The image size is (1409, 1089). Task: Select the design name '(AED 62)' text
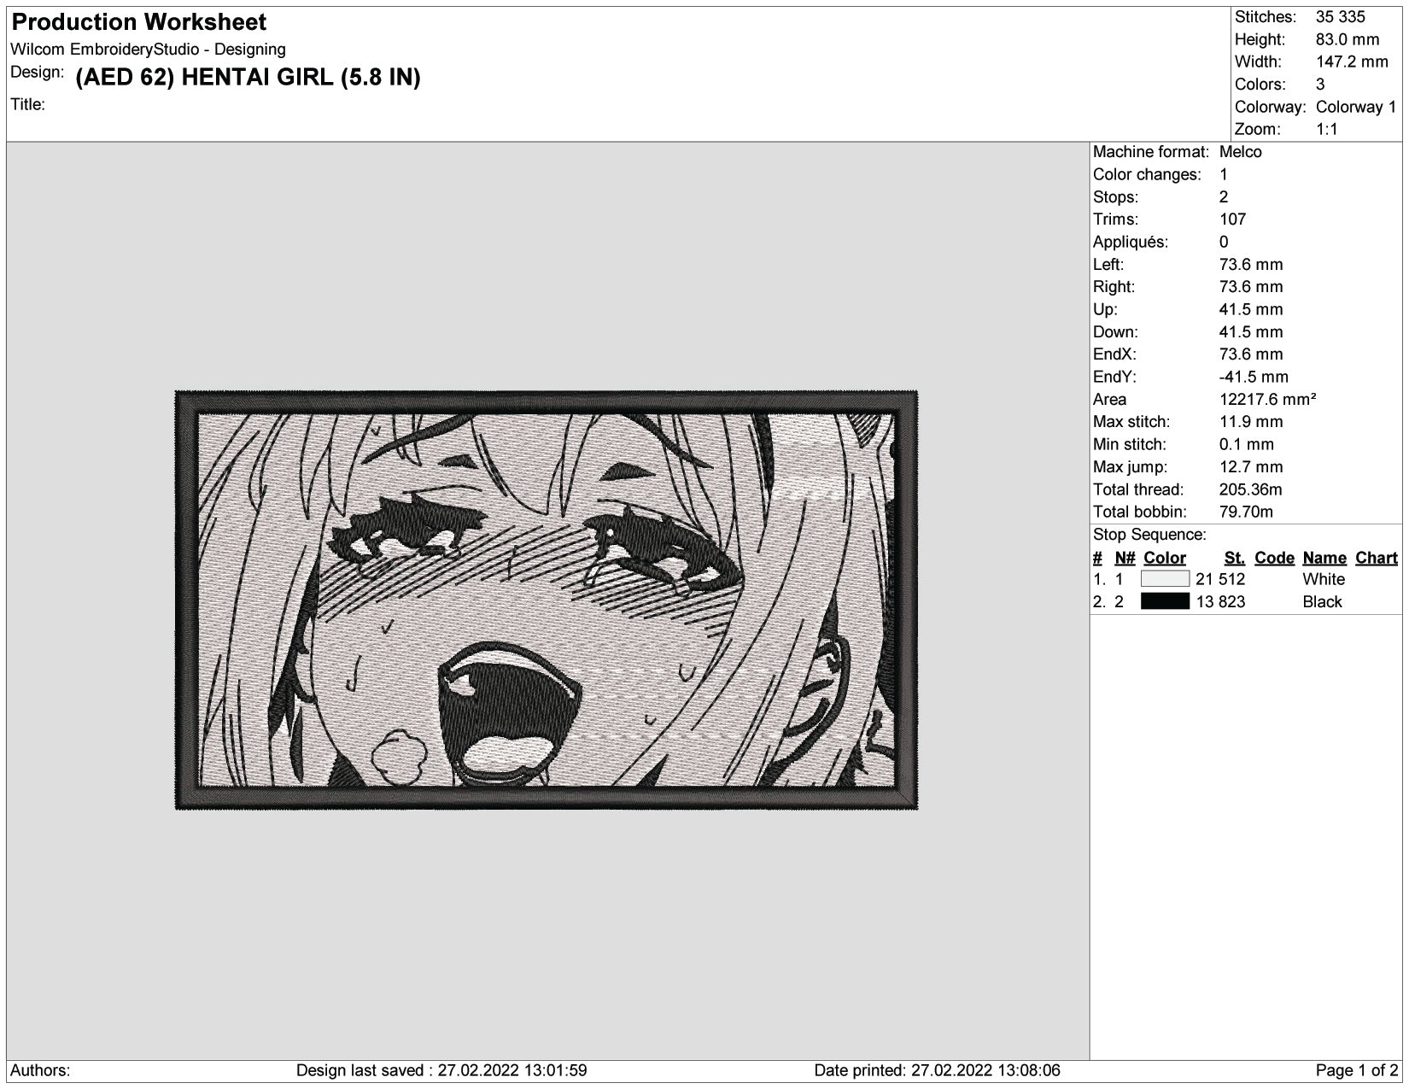tap(125, 78)
